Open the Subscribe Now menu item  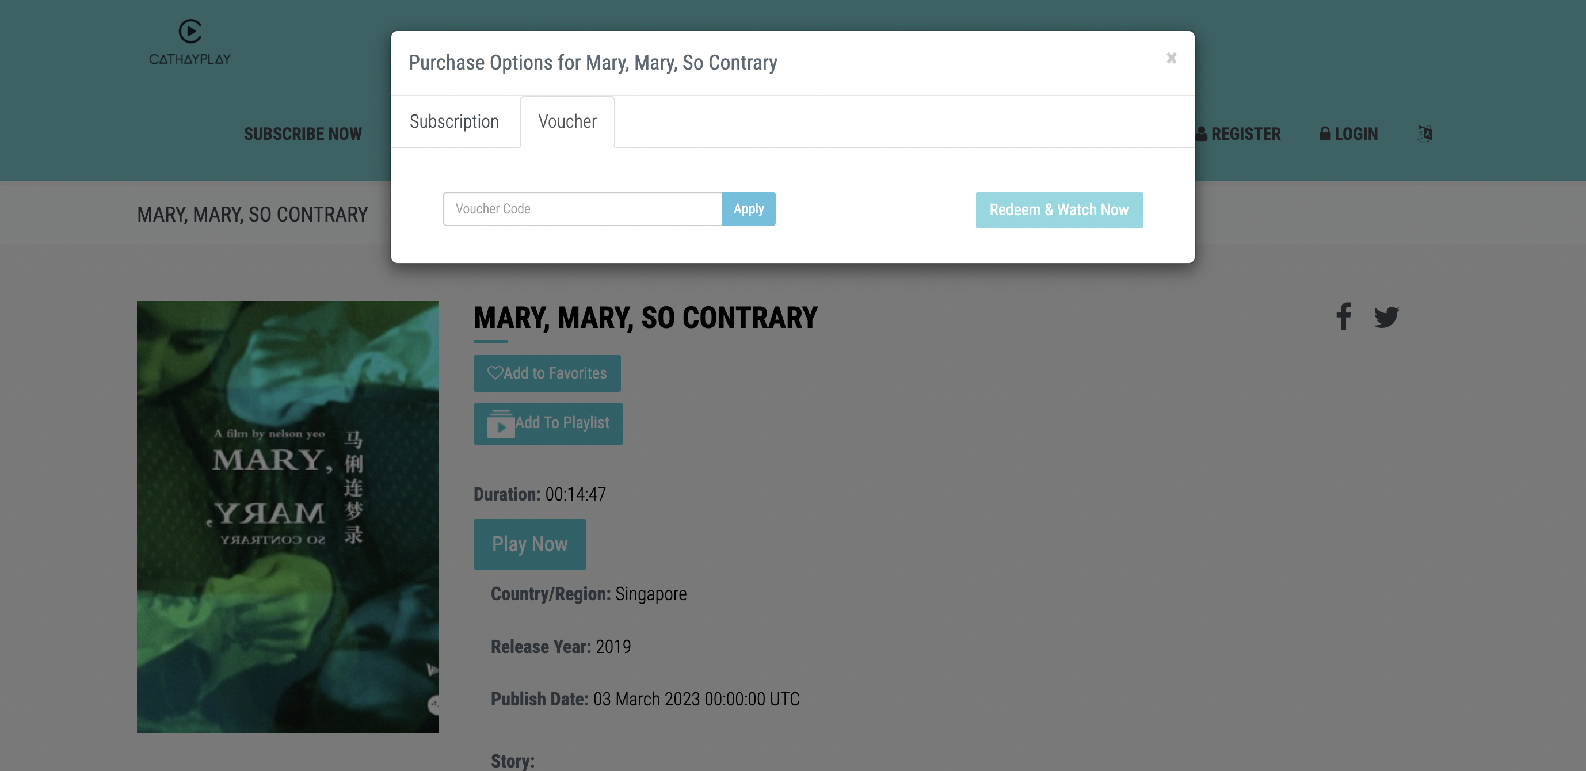pos(302,133)
